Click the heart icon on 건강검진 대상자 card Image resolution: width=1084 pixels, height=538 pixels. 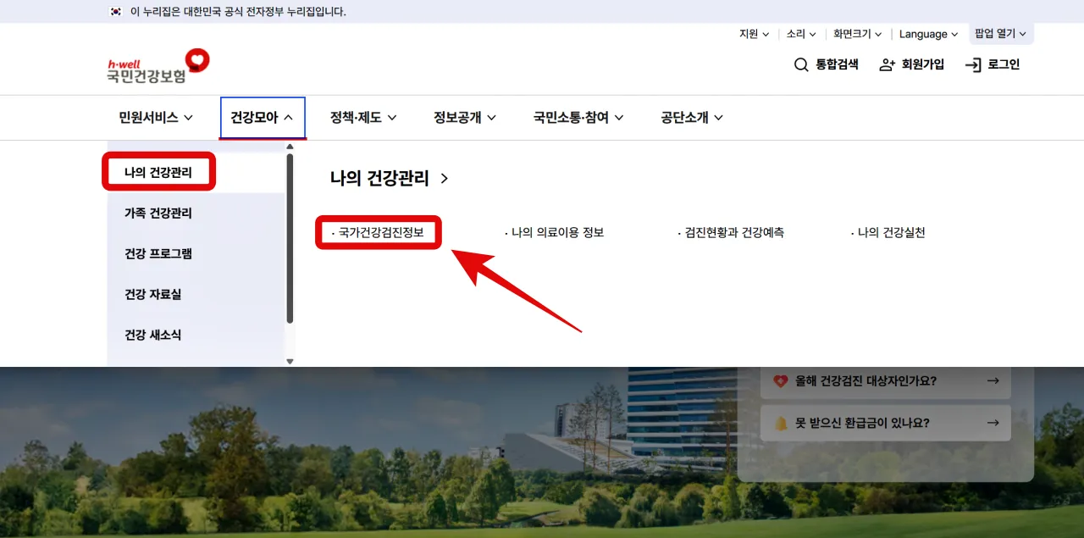click(x=779, y=380)
